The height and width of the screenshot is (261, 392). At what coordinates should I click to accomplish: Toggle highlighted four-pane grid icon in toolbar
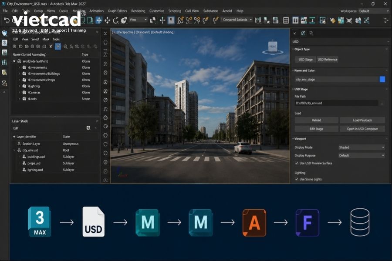point(295,20)
